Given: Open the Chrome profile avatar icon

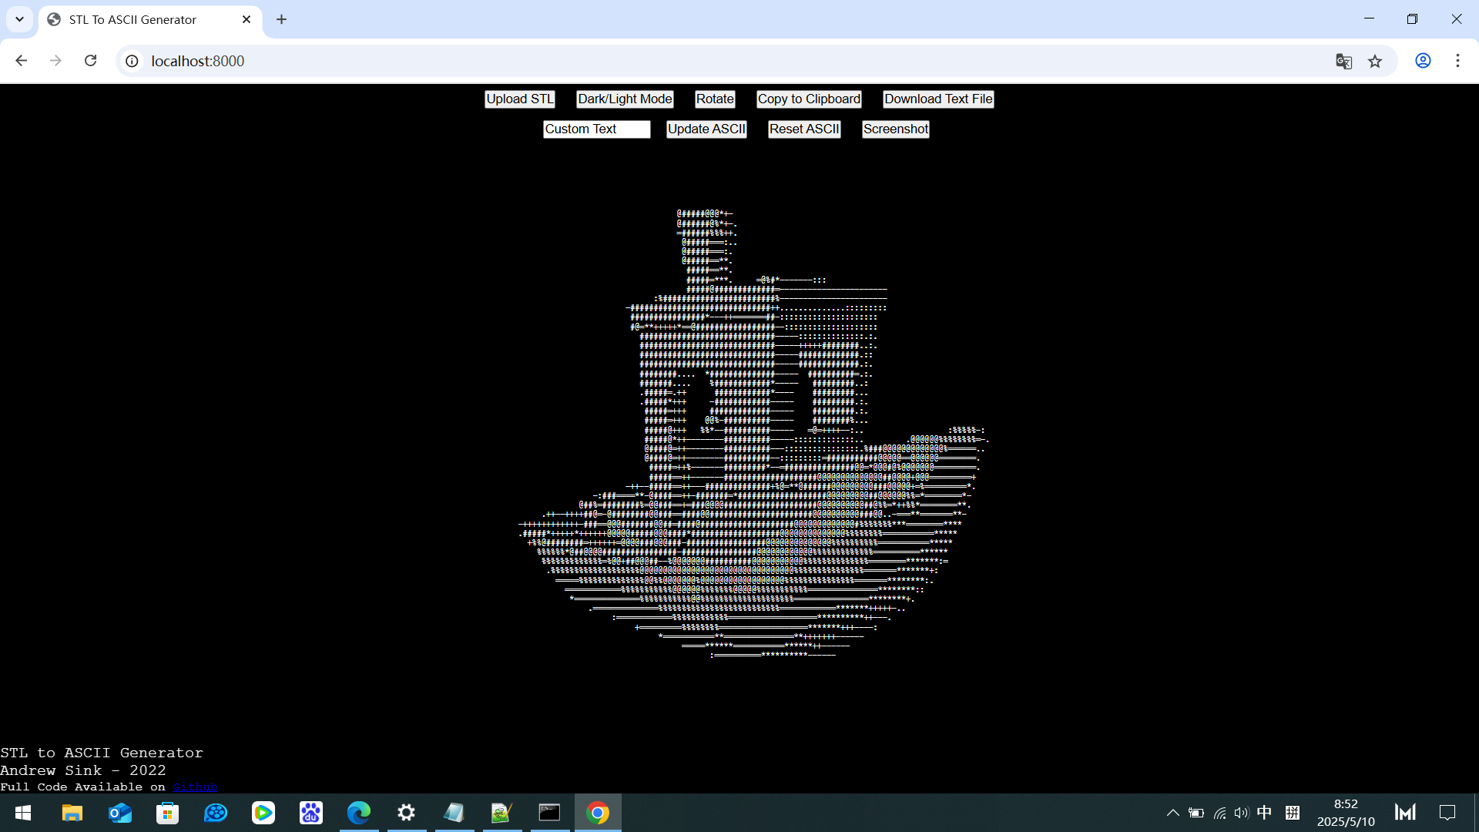Looking at the screenshot, I should [x=1423, y=61].
